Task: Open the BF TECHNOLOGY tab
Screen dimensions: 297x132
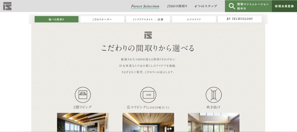Action: click(240, 19)
